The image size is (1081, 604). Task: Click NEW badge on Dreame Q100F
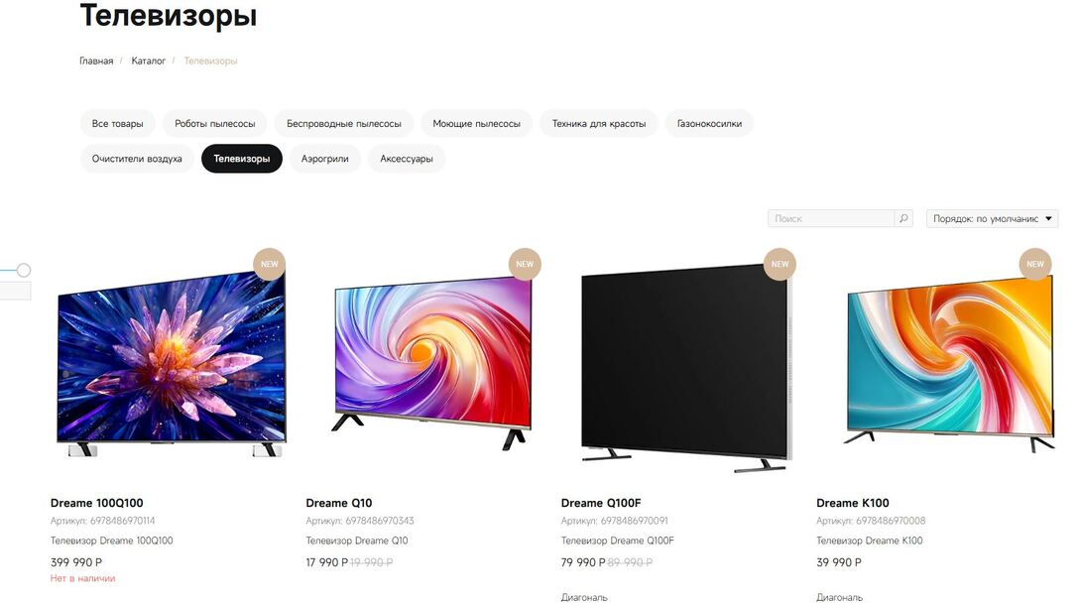click(780, 264)
